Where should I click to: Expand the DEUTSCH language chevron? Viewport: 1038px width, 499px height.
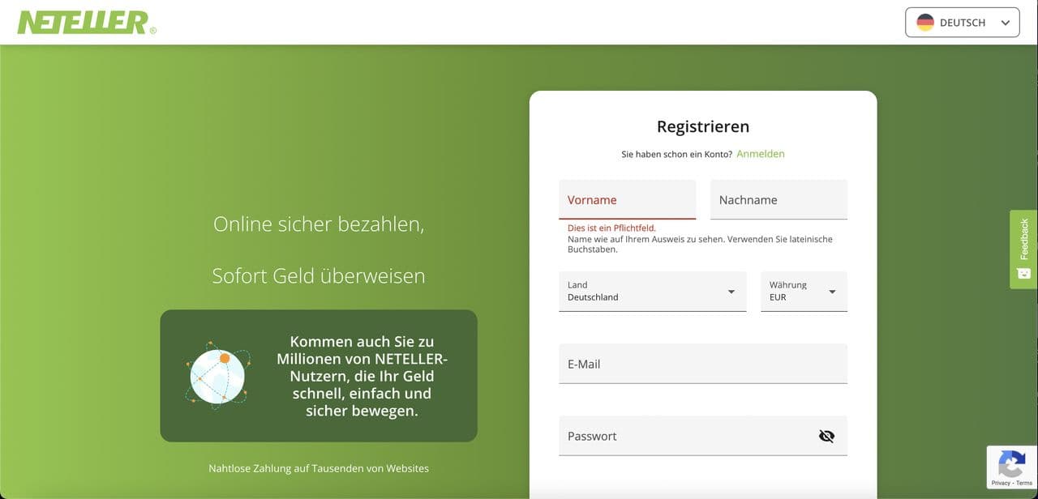click(1006, 23)
